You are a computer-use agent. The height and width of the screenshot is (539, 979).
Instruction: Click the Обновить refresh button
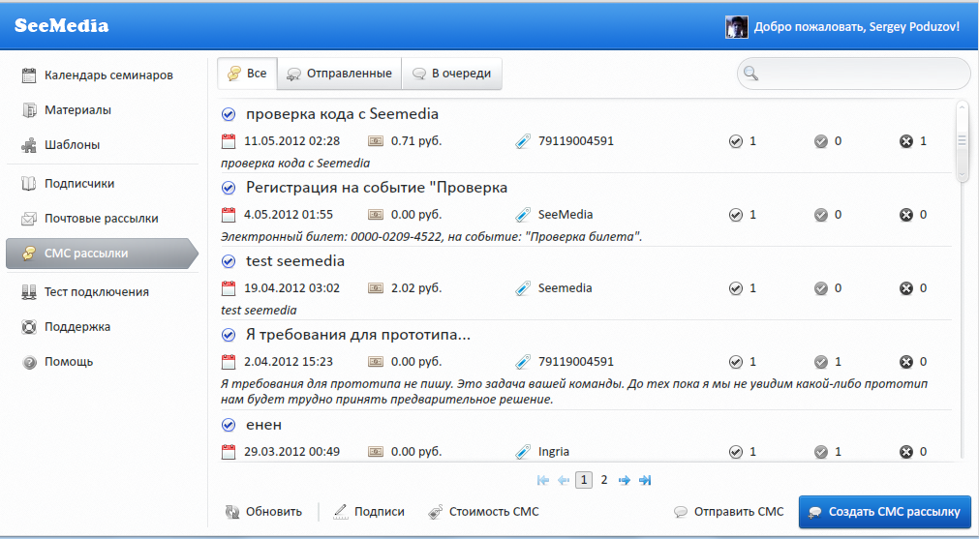point(263,512)
